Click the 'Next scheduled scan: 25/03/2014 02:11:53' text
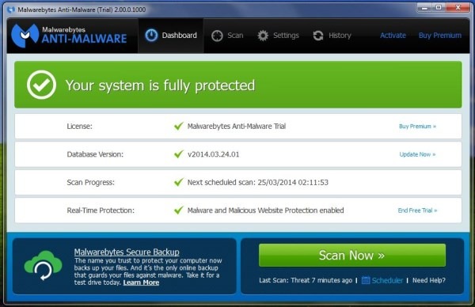This screenshot has height=307, width=475. [x=258, y=182]
